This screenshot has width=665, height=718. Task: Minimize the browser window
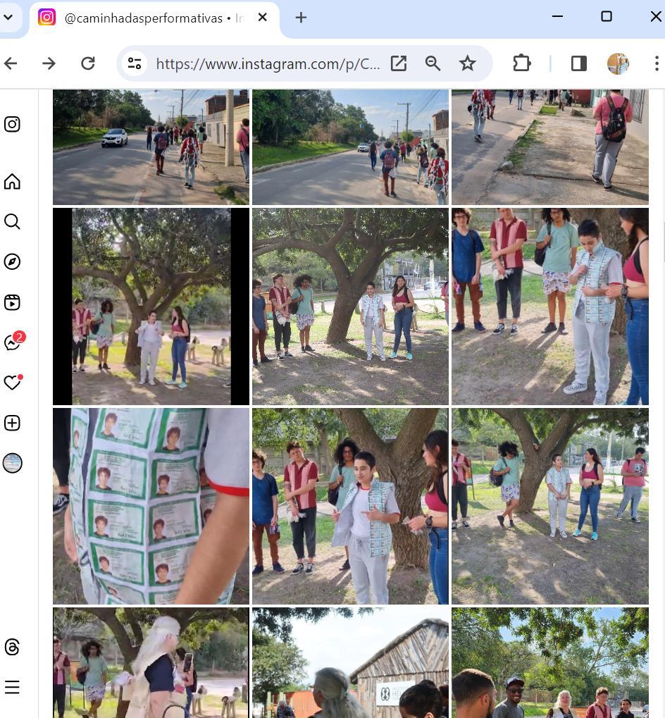coord(557,16)
